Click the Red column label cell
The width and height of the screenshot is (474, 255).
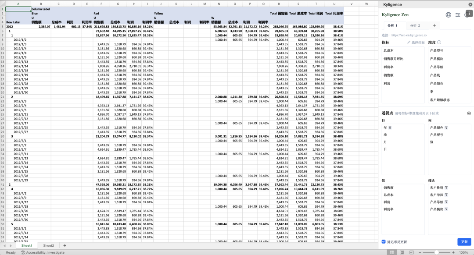[101, 13]
